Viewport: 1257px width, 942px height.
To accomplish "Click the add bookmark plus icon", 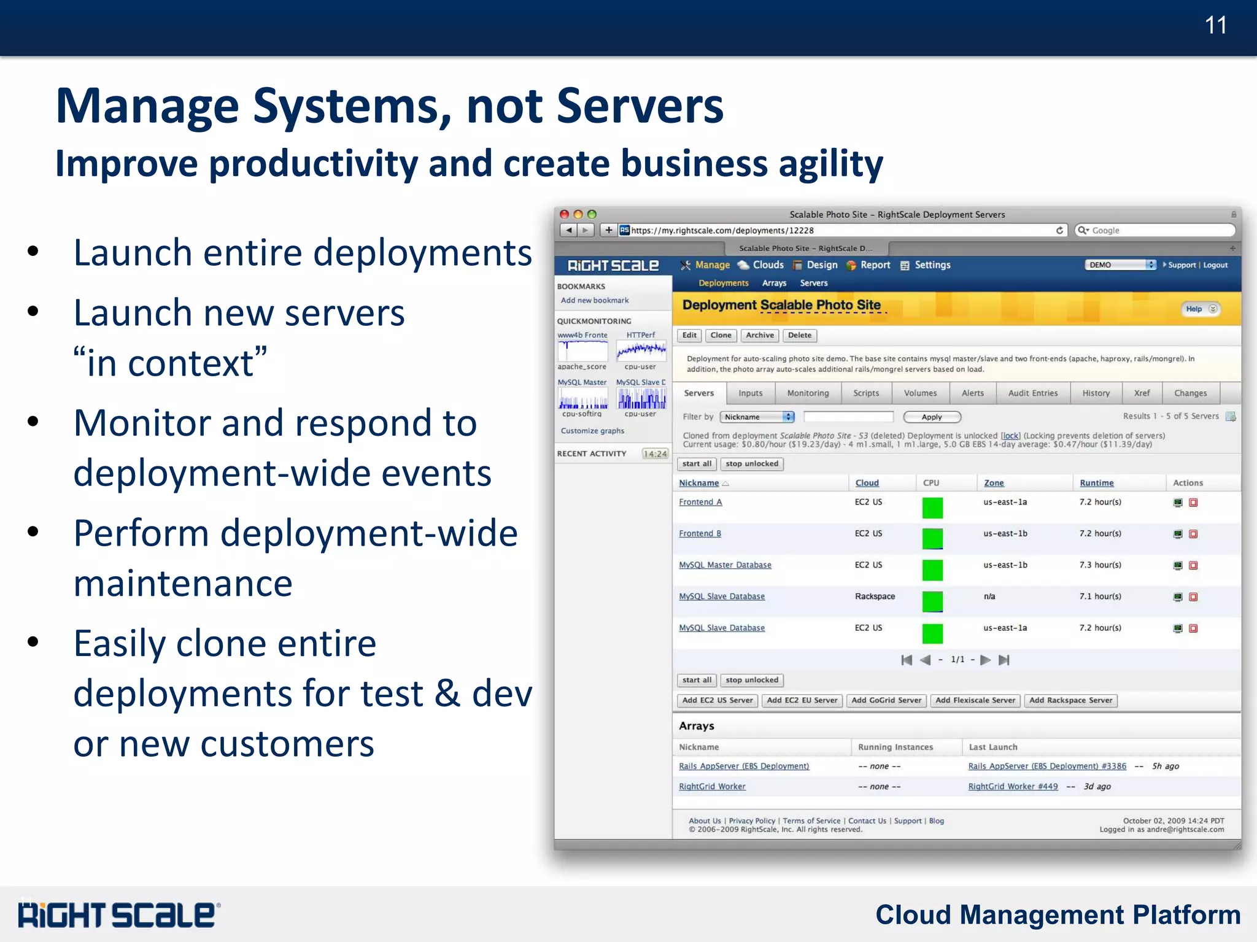I will click(x=608, y=230).
